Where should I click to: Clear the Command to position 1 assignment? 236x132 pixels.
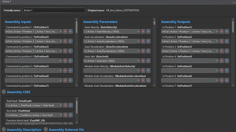click(x=65, y=31)
